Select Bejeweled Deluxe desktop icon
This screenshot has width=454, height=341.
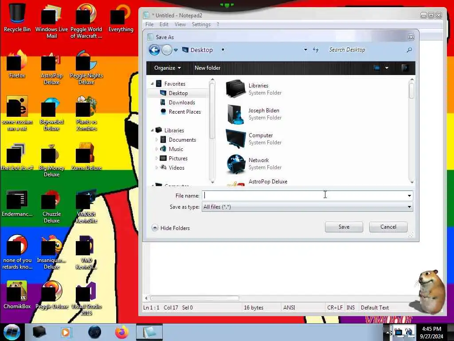[x=51, y=113]
